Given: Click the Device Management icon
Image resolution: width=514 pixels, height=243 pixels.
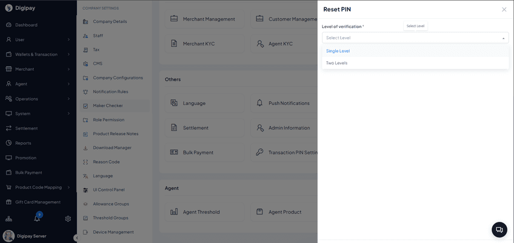Looking at the screenshot, I should (85, 232).
